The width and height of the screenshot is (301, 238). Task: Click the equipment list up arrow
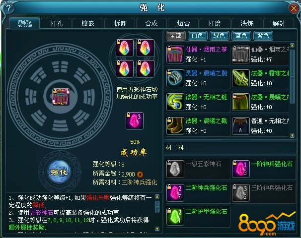click(293, 46)
